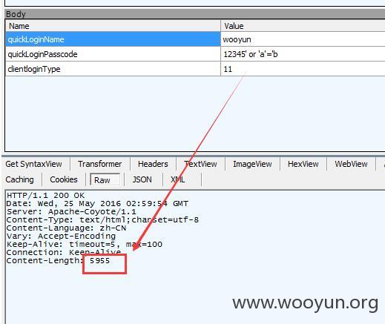Switch to the Transformer tab
This screenshot has height=324, width=385.
pyautogui.click(x=100, y=164)
